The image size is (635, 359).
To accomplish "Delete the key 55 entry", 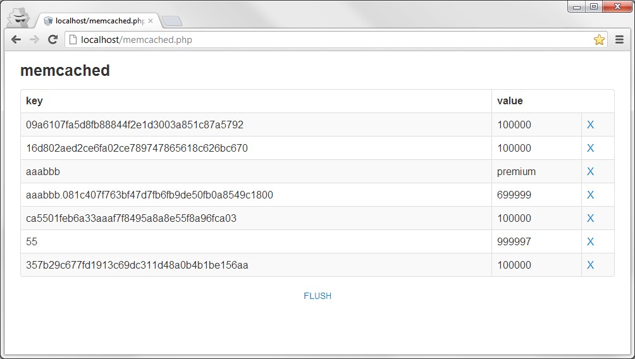I will coord(590,242).
